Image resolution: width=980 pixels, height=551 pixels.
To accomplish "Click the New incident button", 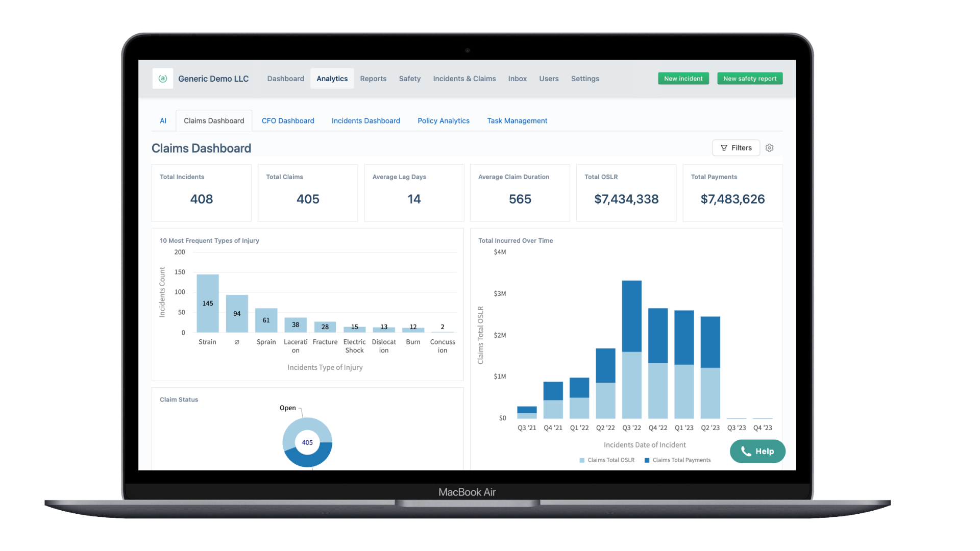I will (683, 79).
